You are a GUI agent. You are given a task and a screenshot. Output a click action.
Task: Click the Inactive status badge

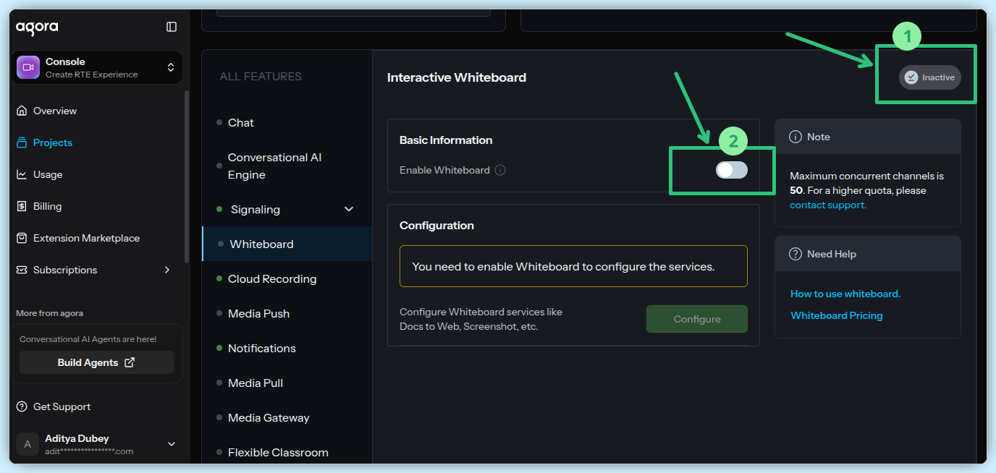click(x=929, y=77)
